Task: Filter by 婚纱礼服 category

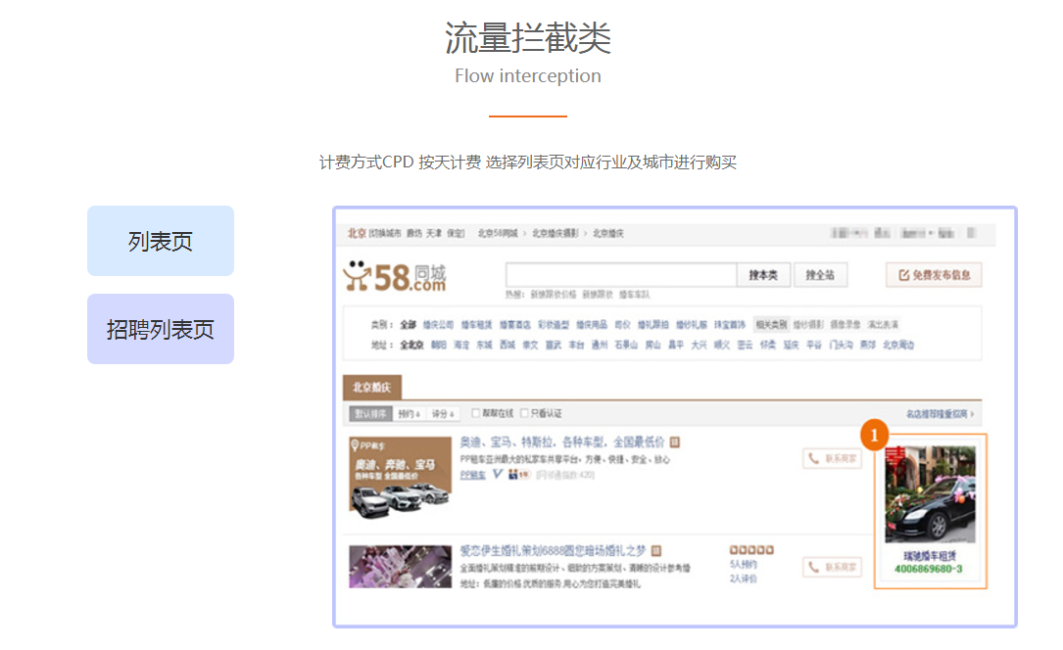Action: click(x=692, y=325)
